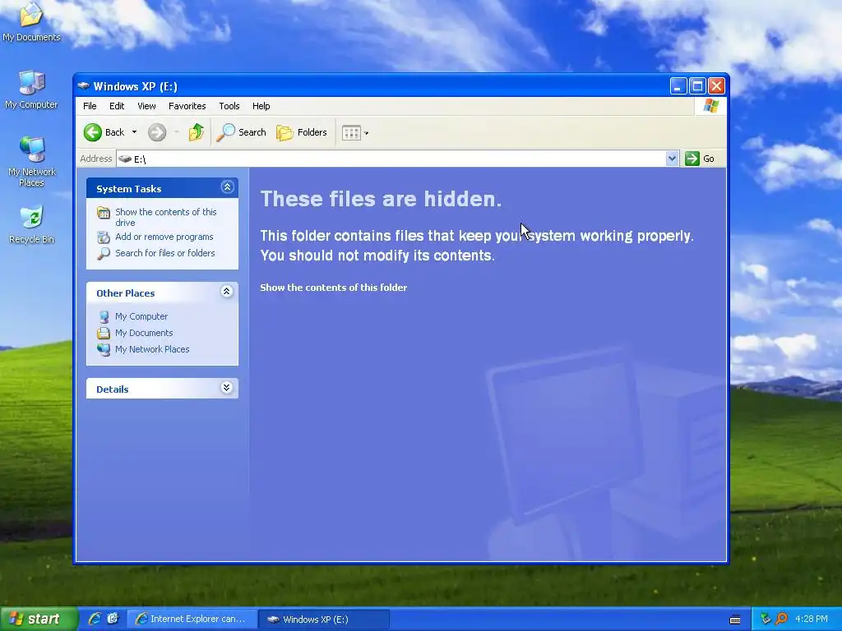Close the Windows XP (E:) window
The height and width of the screenshot is (631, 842).
tap(716, 85)
